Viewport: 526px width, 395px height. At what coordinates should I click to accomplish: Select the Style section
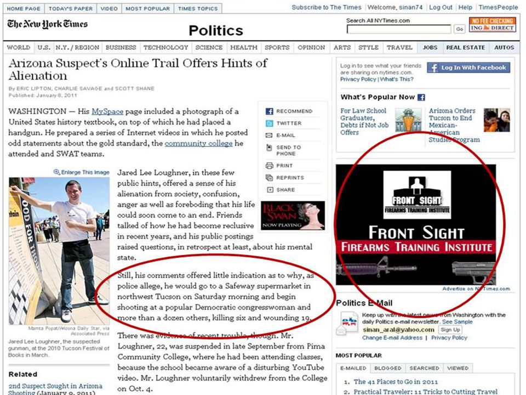(368, 47)
